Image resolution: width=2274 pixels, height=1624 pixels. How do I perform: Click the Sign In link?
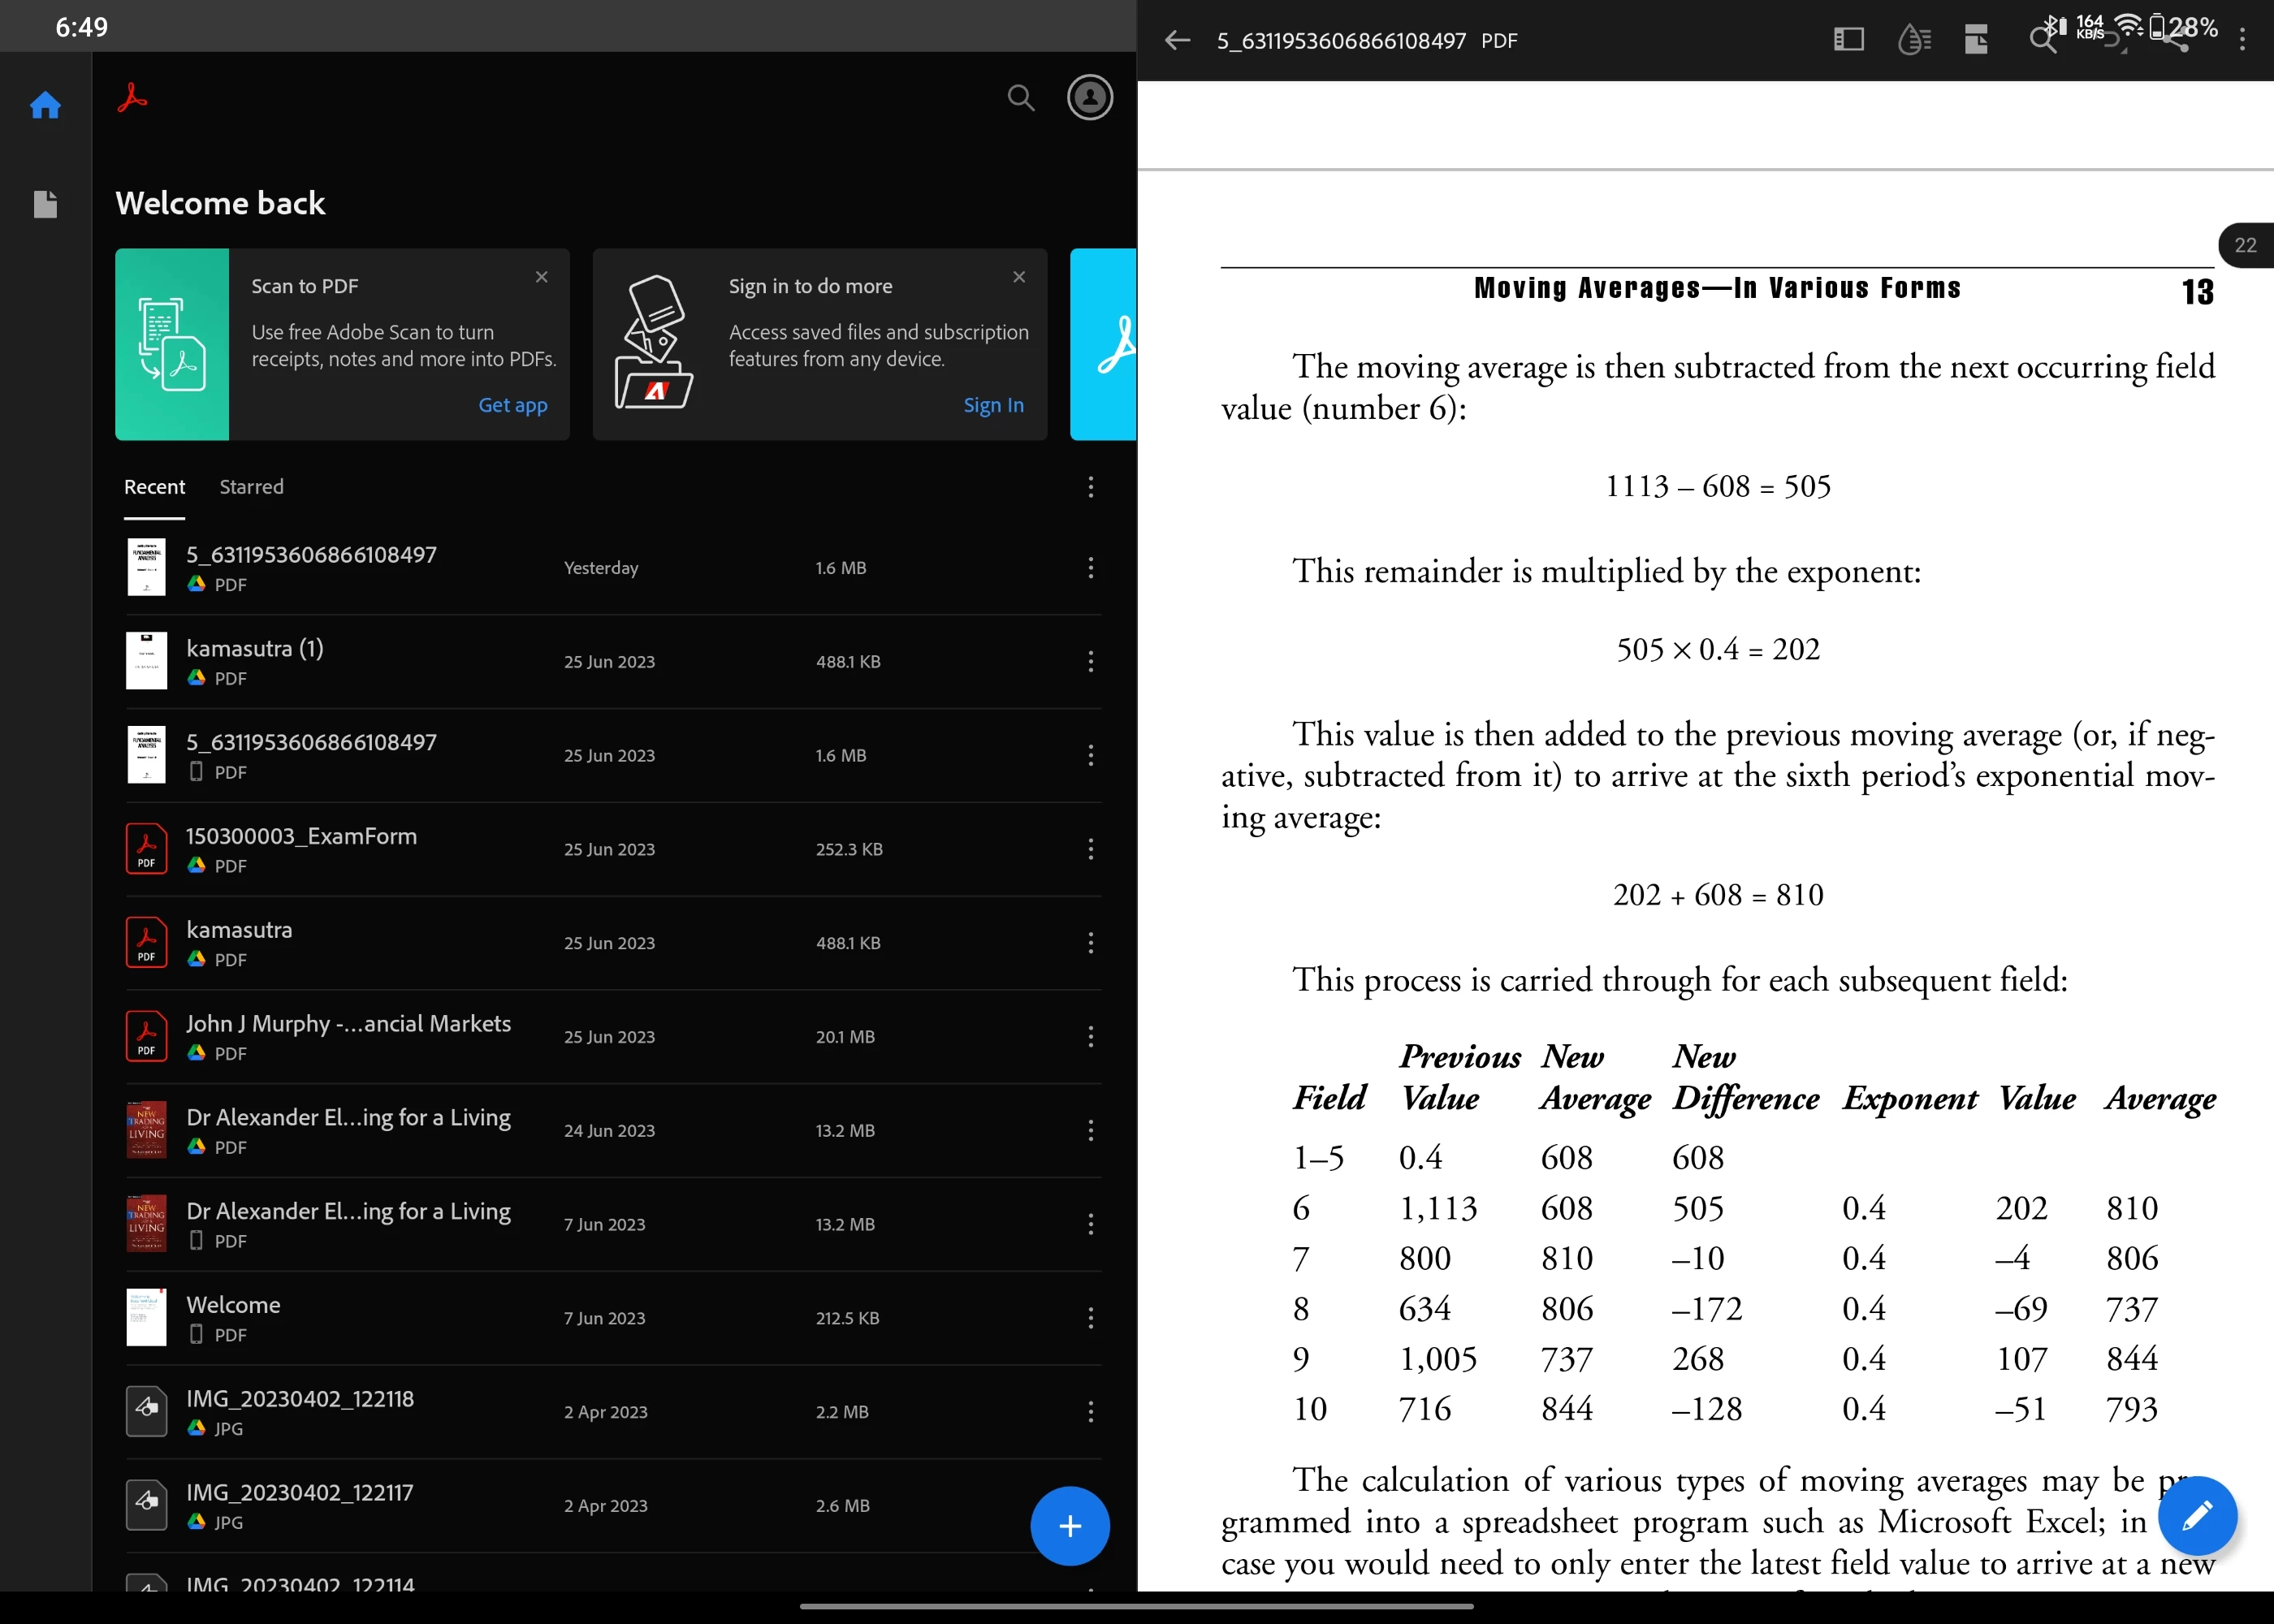992,405
